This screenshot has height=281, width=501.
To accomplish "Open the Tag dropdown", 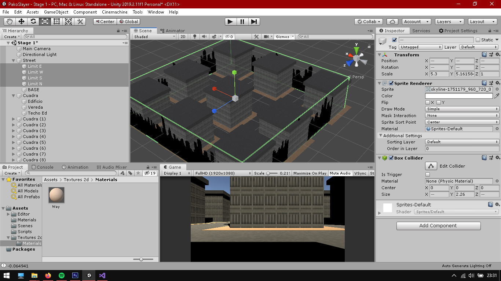I will (x=420, y=47).
